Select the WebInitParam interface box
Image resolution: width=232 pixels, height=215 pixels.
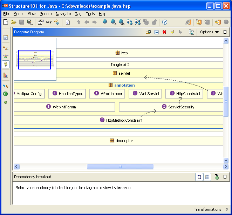pyautogui.click(x=64, y=107)
